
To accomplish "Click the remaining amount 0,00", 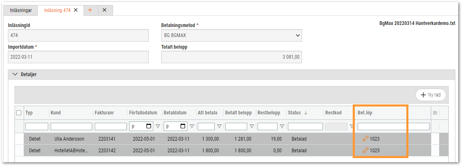I will coord(278,150).
